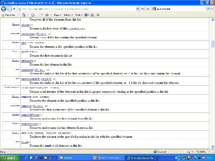215x161 pixels.
Task: Click text 'Returns the number of elements in this list.'
Action: point(56,146)
